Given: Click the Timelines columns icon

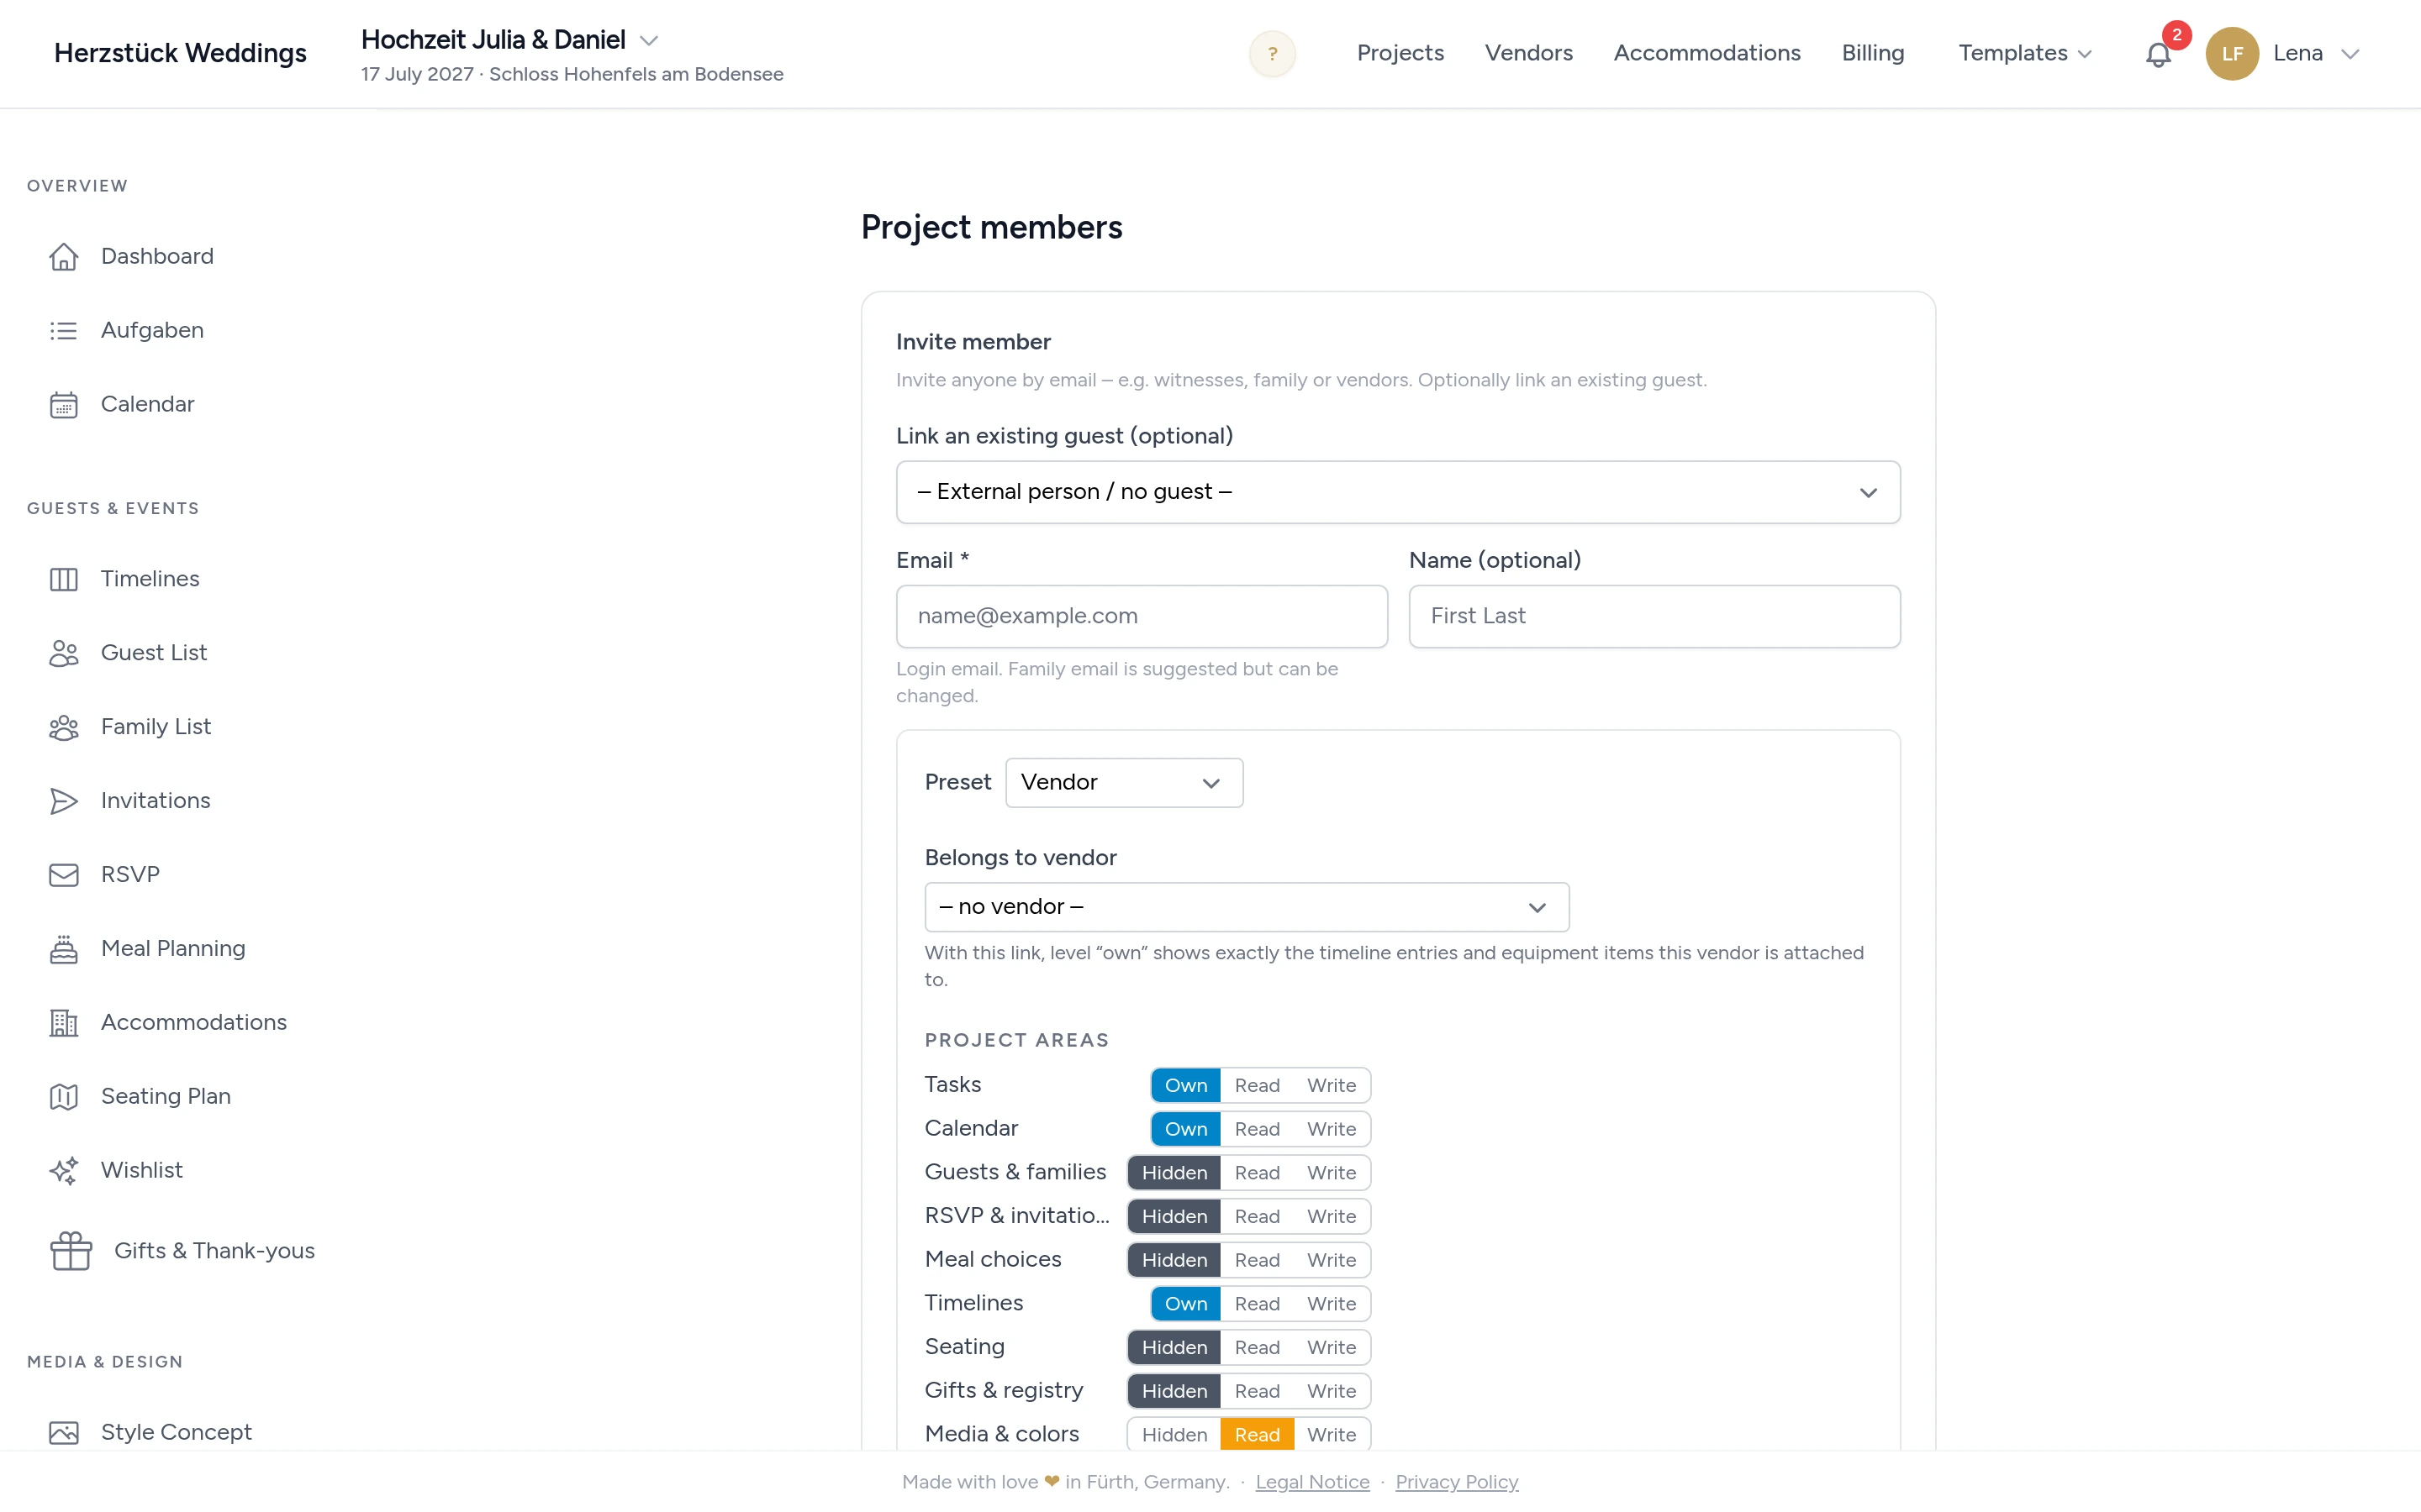Looking at the screenshot, I should click(63, 579).
